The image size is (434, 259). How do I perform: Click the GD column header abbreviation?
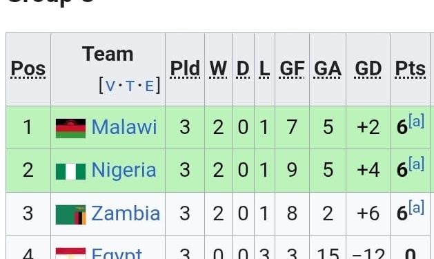(368, 68)
